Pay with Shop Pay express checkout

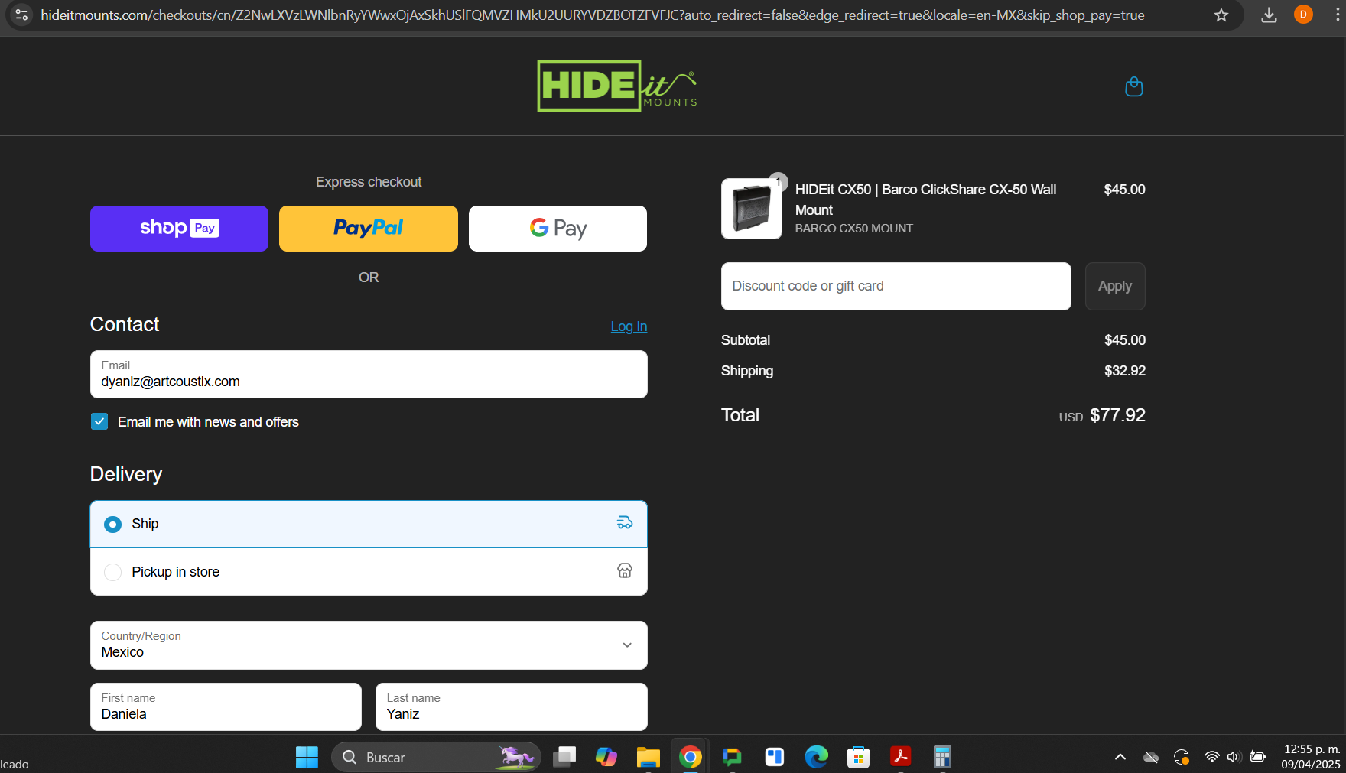coord(179,228)
